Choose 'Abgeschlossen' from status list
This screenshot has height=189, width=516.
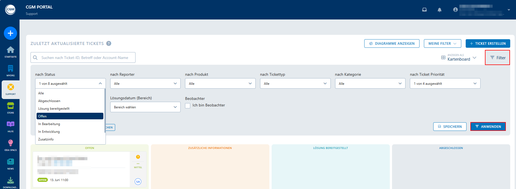[x=49, y=101]
